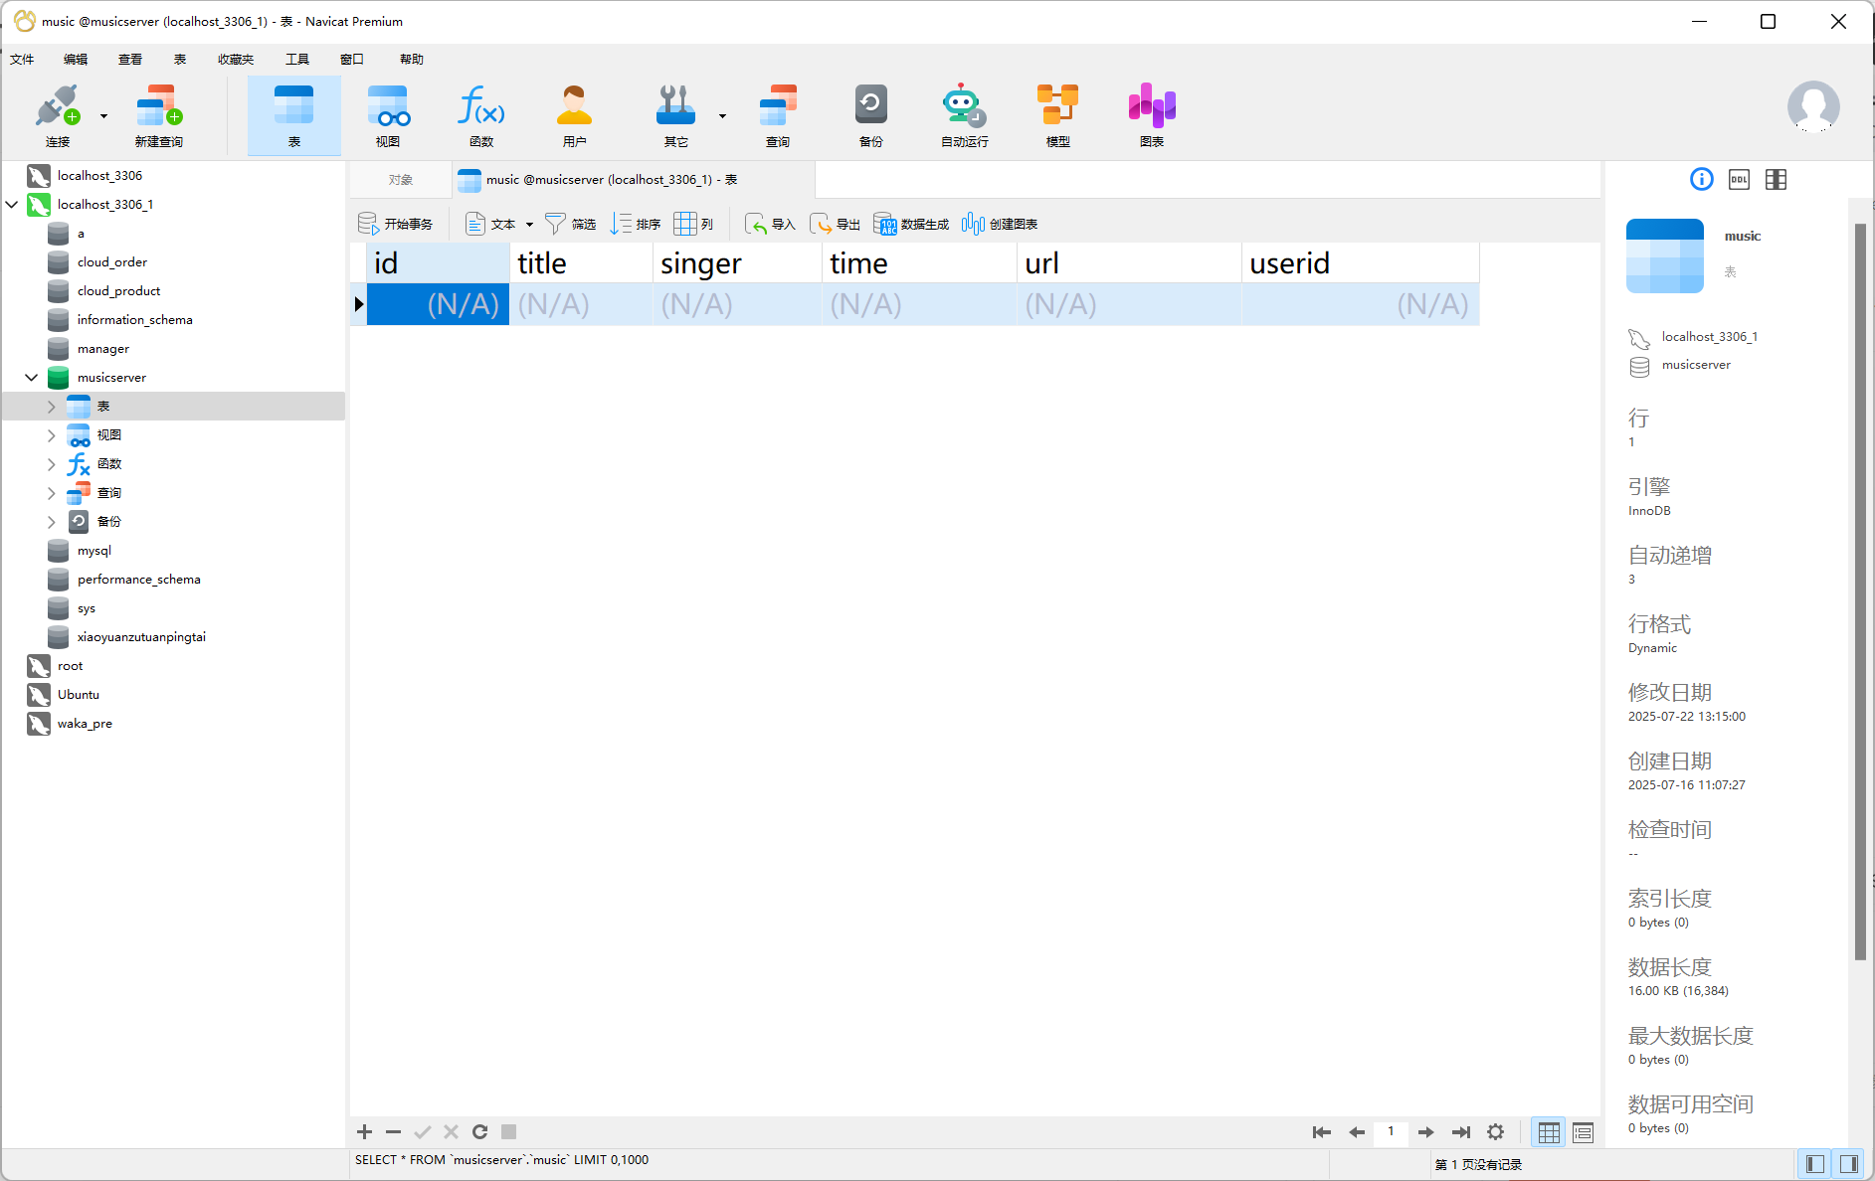Go to the last page
The height and width of the screenshot is (1181, 1875).
pyautogui.click(x=1461, y=1132)
